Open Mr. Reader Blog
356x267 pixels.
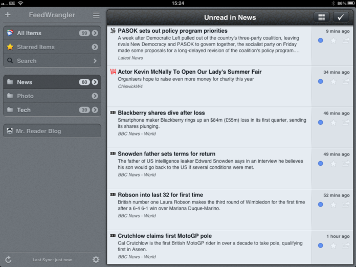point(52,131)
